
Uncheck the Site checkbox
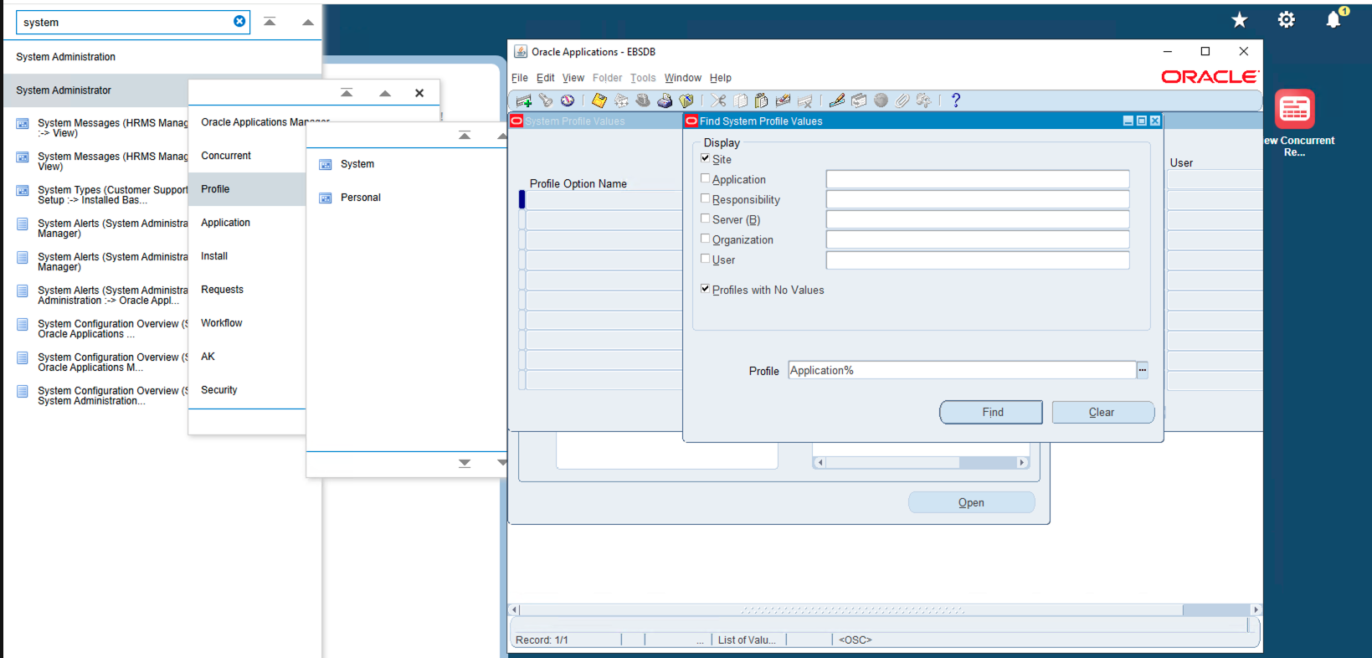[705, 158]
